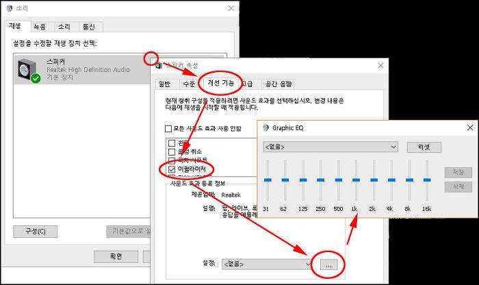Open the Graphic EQ preset dropdown
This screenshot has height=285, width=479.
tap(330, 147)
